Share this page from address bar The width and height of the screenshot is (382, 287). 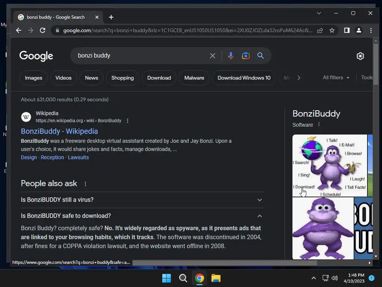click(320, 30)
